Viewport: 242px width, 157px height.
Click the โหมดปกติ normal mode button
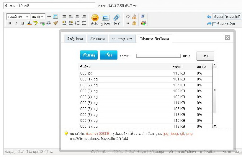click(x=233, y=17)
